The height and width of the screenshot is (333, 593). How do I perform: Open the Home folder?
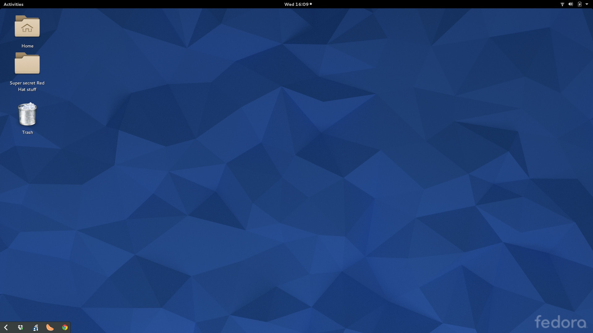[27, 27]
